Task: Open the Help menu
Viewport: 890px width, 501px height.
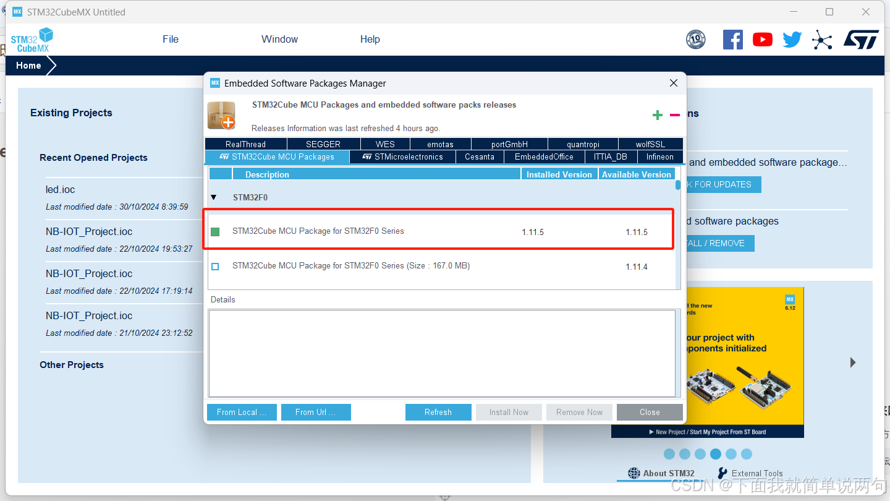Action: (370, 39)
